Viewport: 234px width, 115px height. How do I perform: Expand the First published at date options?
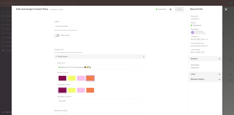207,46
